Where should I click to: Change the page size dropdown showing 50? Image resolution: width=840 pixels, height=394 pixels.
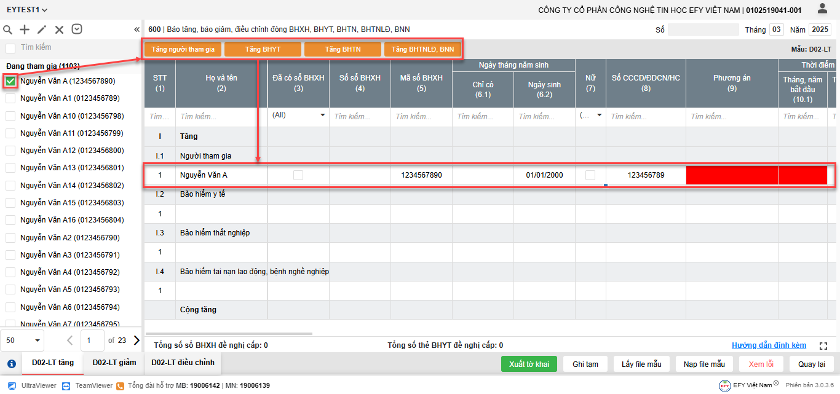tap(23, 340)
